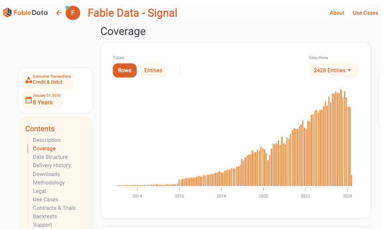Jump to Data Structure section

click(x=50, y=157)
